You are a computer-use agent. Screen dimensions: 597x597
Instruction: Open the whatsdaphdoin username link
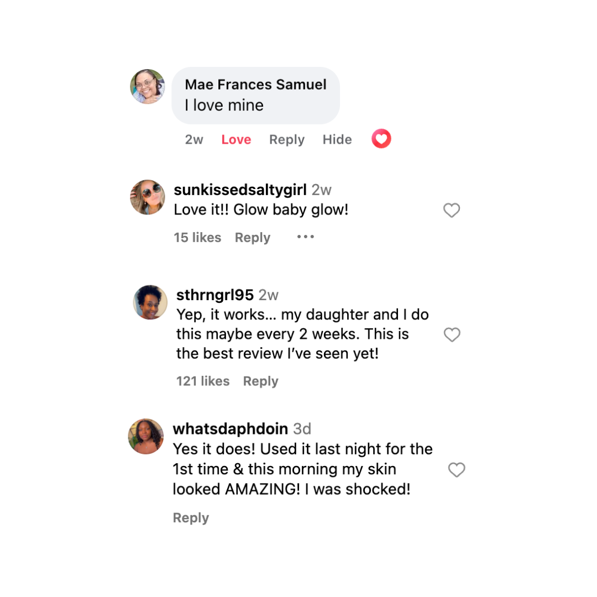click(230, 429)
